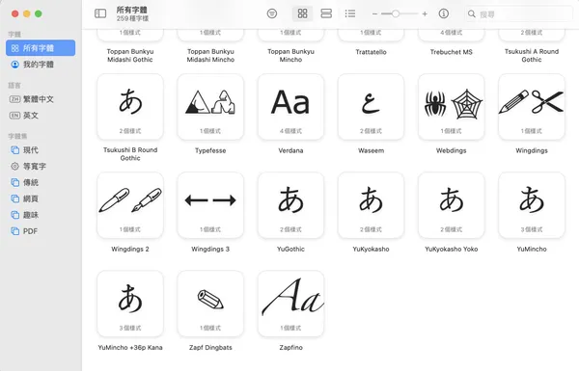Select 我的字體 in sidebar
Viewport: 579px width, 371px height.
point(41,65)
